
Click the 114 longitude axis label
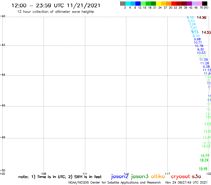coord(126,174)
